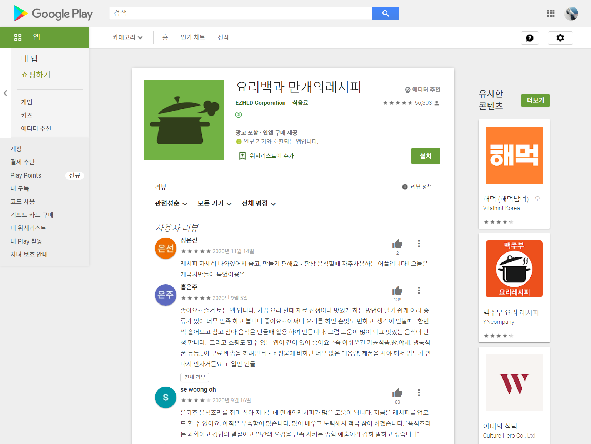Click the compatibility info icon
The height and width of the screenshot is (444, 591).
(x=239, y=142)
